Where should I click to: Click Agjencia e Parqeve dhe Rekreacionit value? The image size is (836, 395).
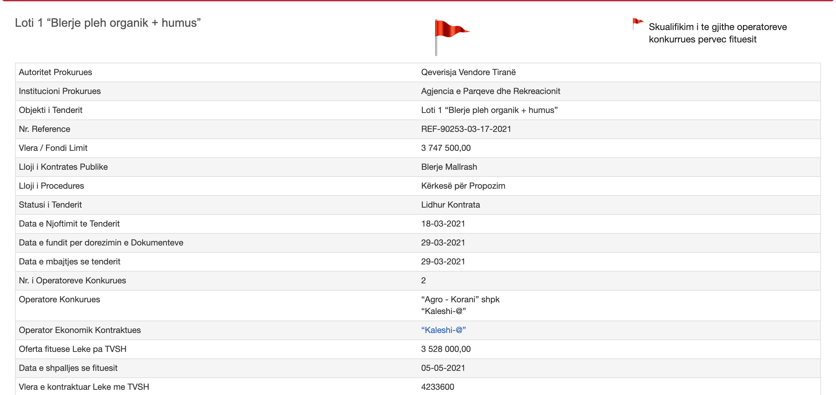click(x=490, y=91)
